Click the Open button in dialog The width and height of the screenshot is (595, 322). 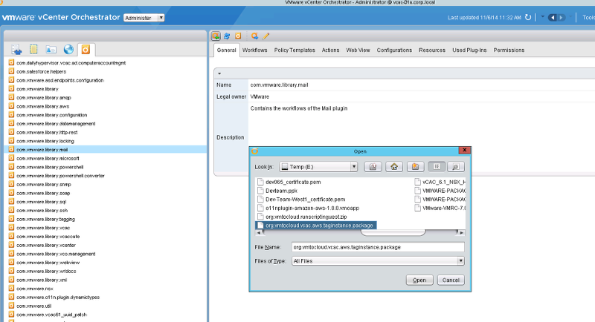[x=419, y=280]
